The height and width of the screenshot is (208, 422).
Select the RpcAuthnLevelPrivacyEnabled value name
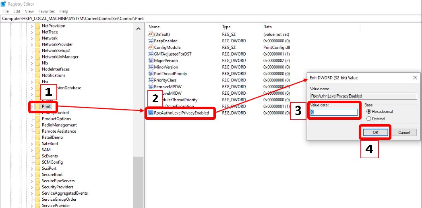(181, 113)
